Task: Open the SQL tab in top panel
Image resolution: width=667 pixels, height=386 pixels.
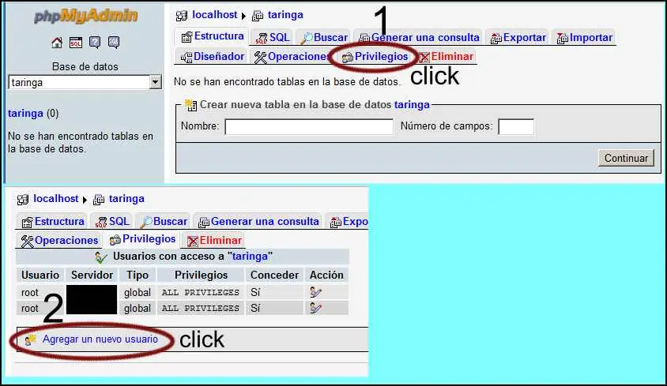Action: pyautogui.click(x=272, y=37)
